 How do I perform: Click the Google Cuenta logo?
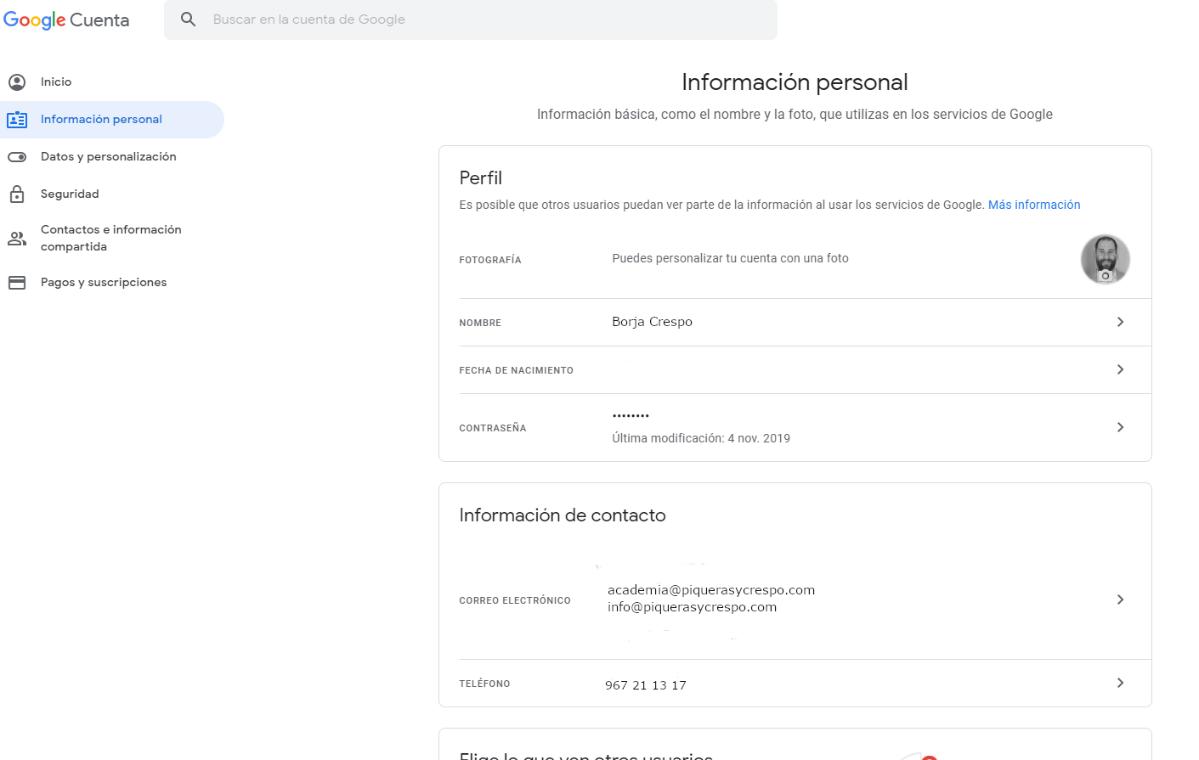coord(66,20)
